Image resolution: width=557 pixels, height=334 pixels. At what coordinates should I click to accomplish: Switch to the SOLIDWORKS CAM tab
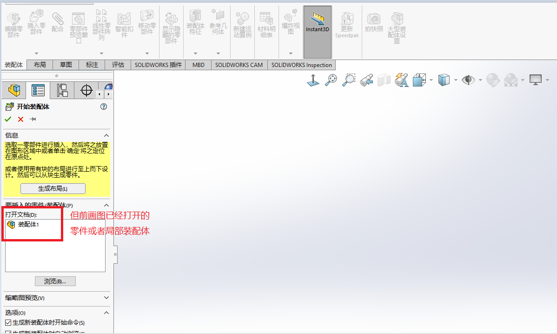click(x=239, y=65)
